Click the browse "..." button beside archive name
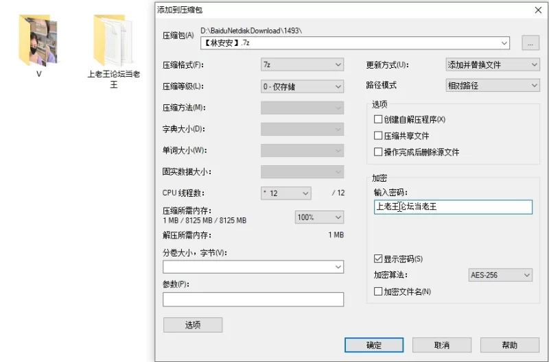Viewport: 549px width, 362px height. pos(530,43)
